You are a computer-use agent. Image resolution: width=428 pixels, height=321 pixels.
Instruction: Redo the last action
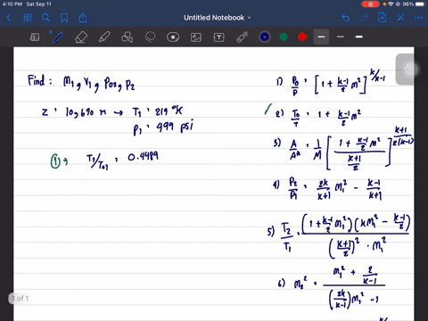(364, 18)
